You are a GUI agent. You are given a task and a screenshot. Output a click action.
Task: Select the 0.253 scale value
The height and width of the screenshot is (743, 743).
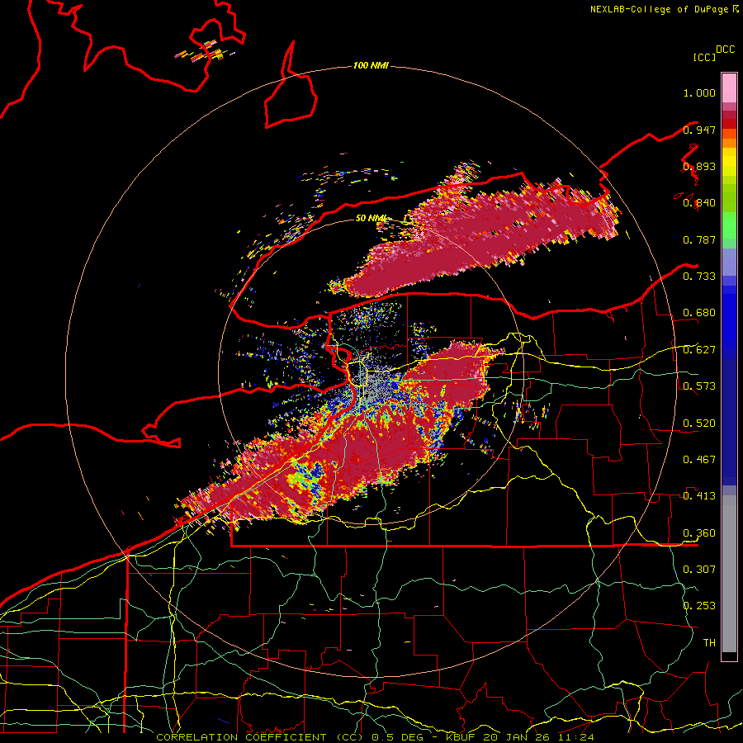pyautogui.click(x=699, y=606)
